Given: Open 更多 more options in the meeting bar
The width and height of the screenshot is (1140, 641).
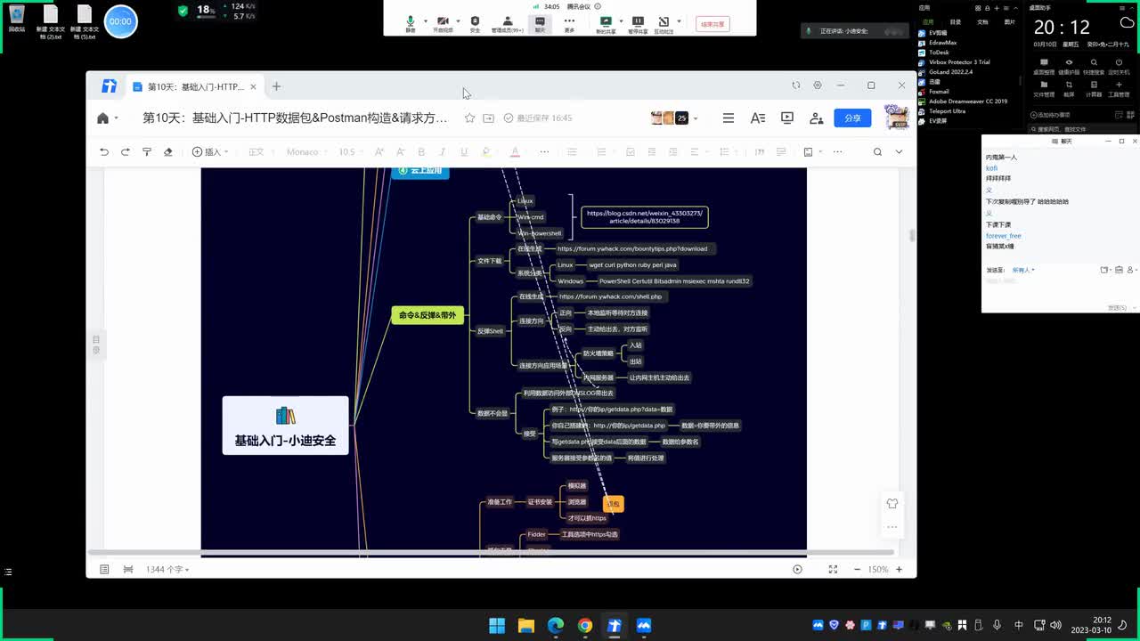Looking at the screenshot, I should pyautogui.click(x=569, y=23).
